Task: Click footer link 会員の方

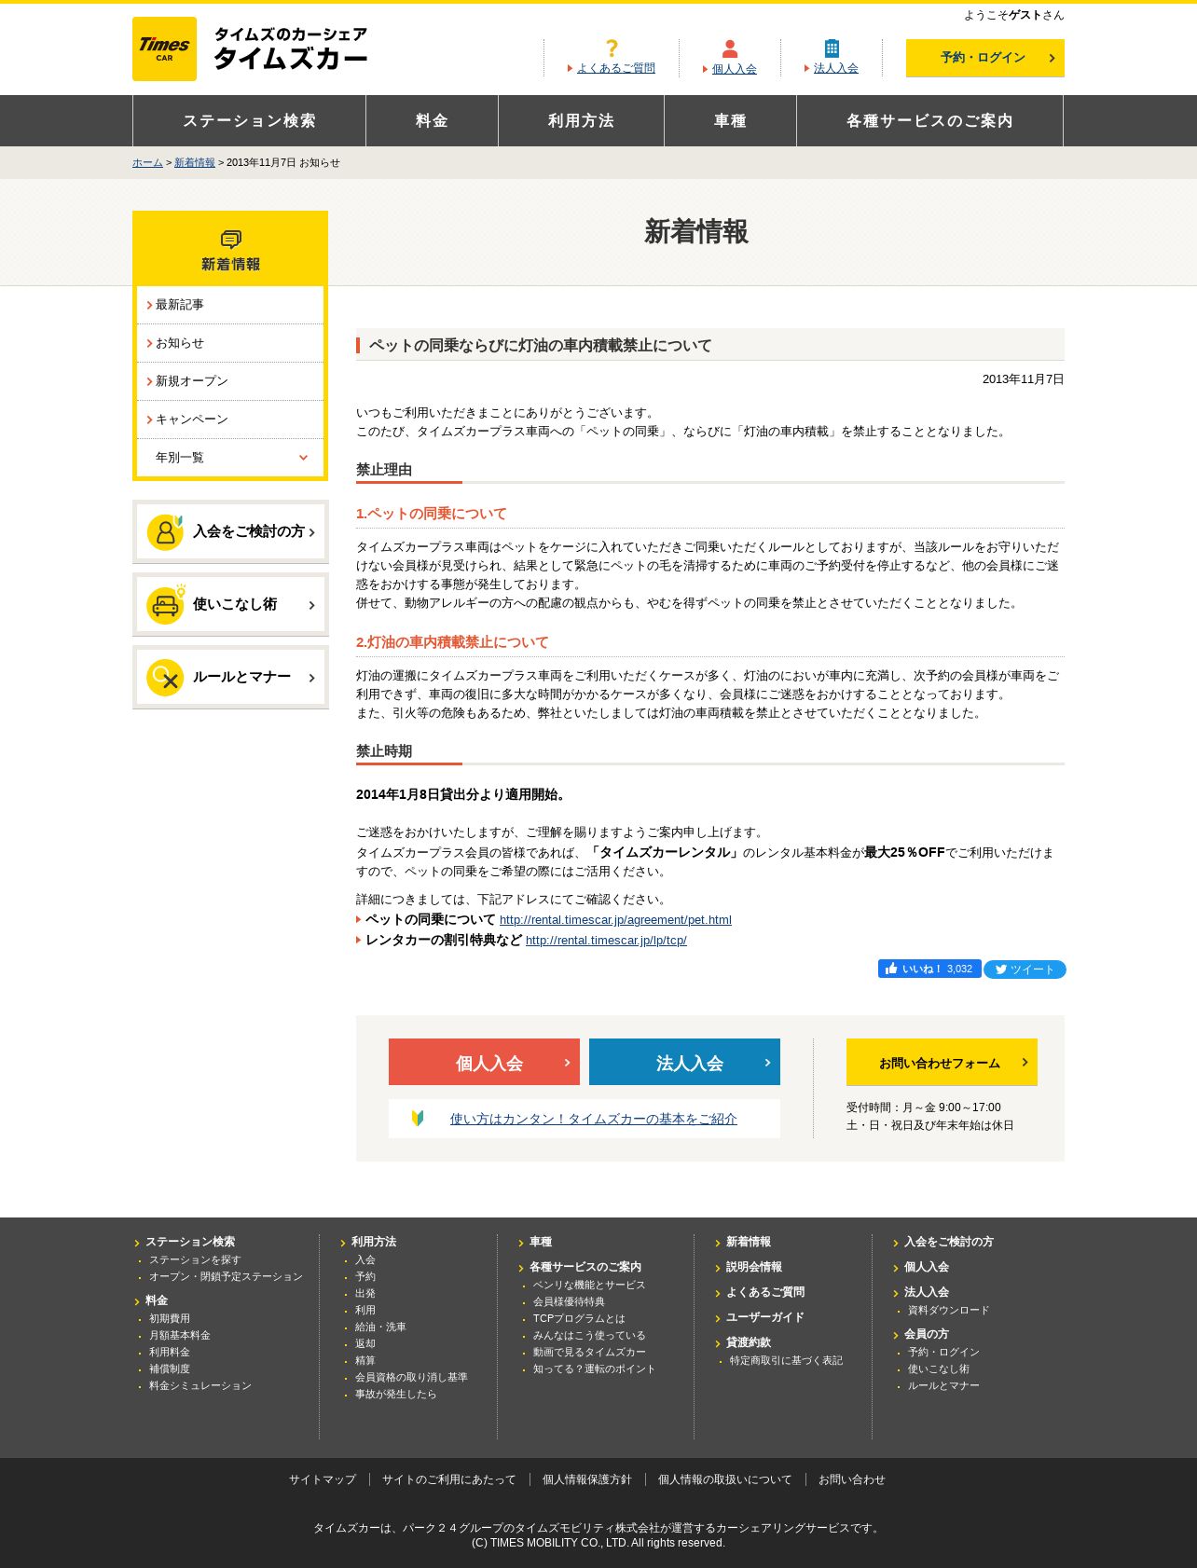Action: point(927,1335)
